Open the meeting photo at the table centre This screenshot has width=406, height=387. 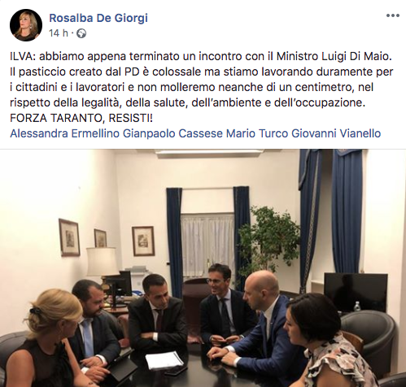point(203,268)
